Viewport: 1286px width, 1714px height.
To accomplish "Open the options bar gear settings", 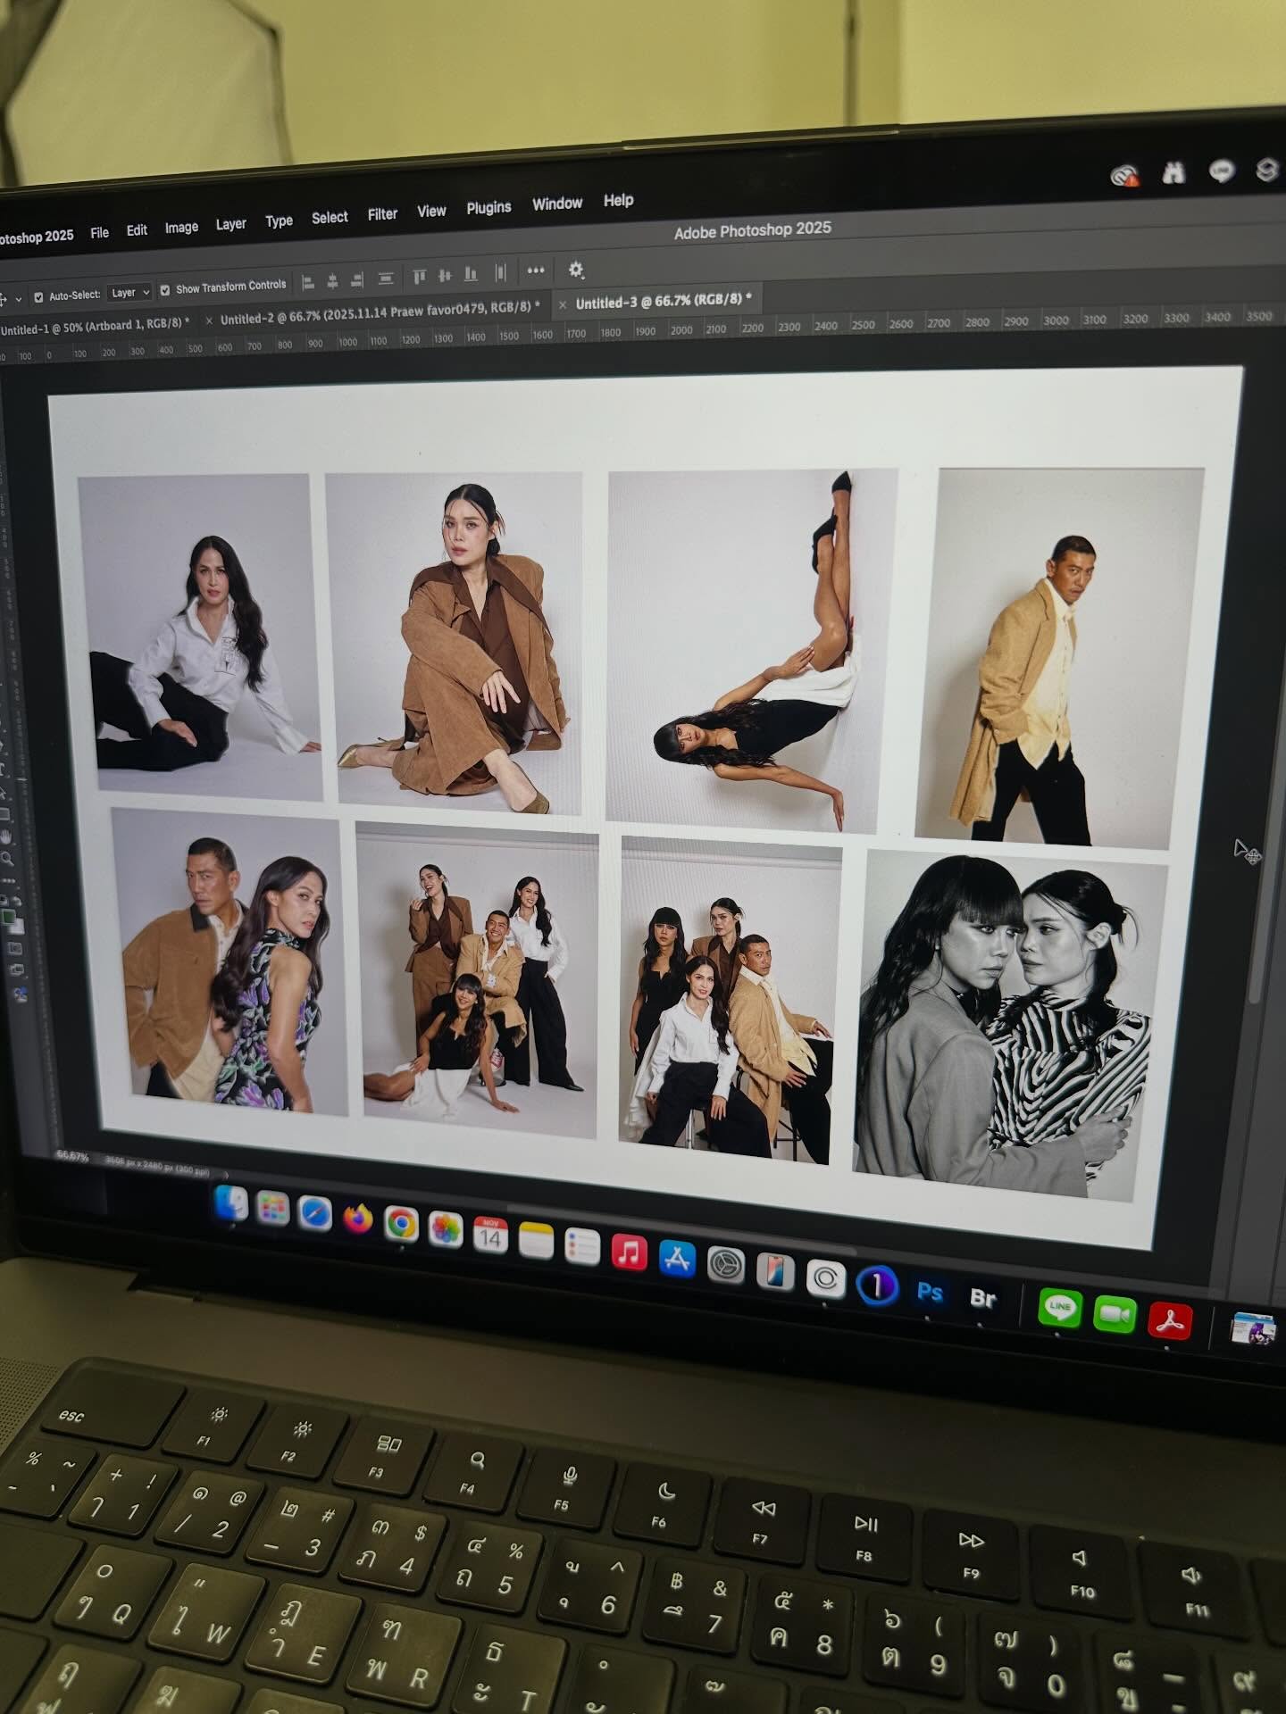I will point(576,270).
